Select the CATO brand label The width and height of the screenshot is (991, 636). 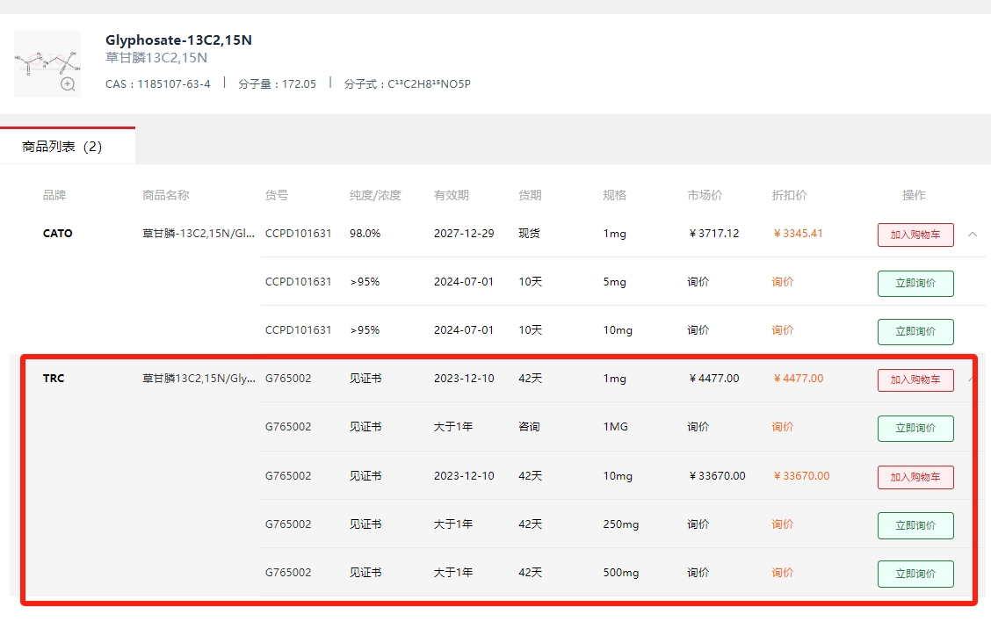point(57,234)
